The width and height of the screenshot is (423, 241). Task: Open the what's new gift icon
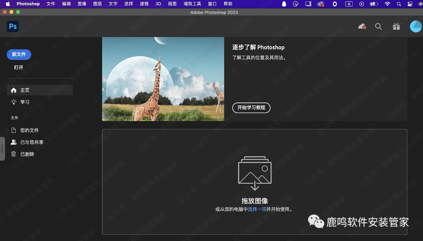tap(396, 26)
